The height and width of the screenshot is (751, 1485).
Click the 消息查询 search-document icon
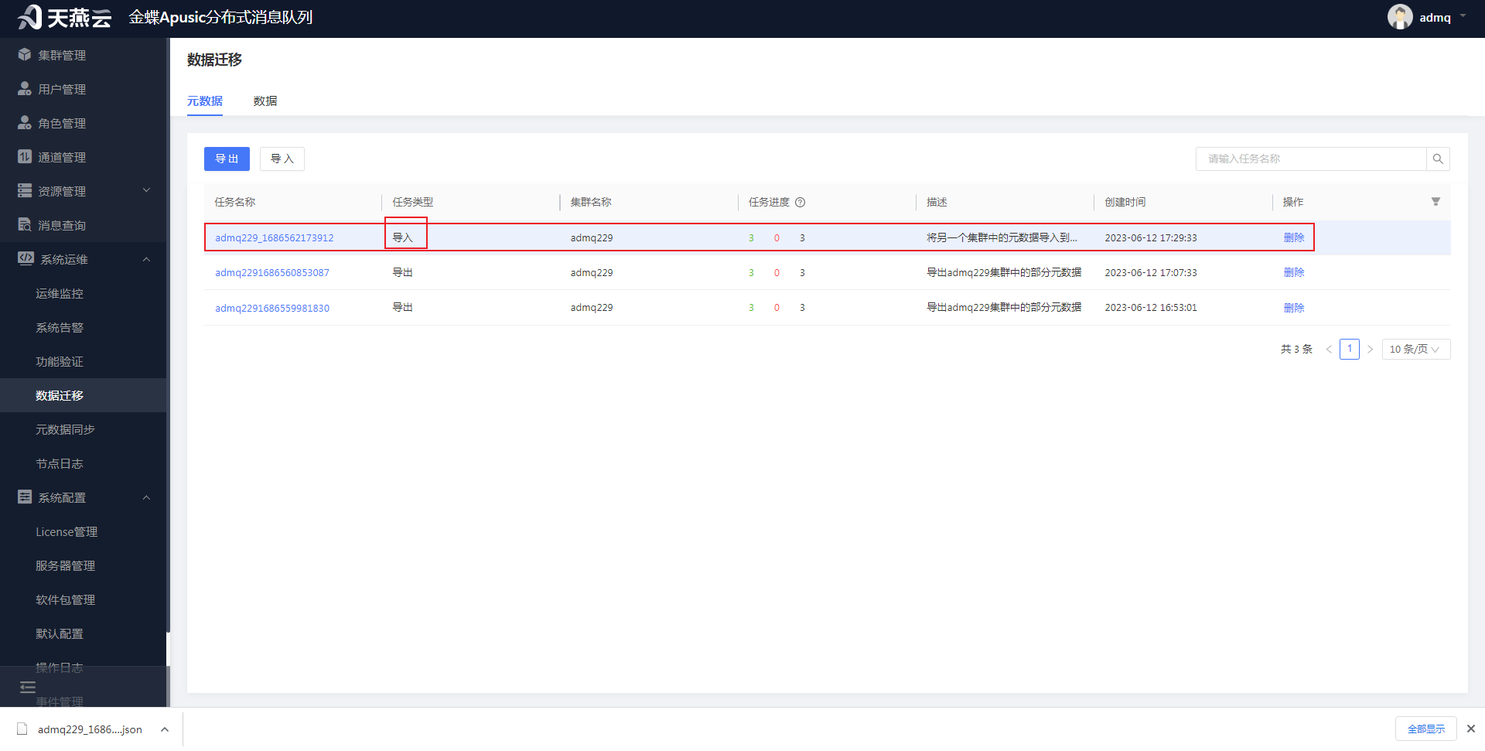(25, 225)
